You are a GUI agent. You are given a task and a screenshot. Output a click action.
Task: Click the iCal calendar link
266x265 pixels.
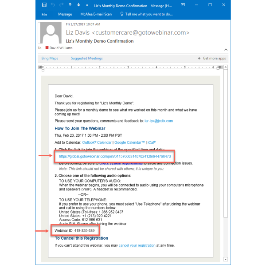[152, 142]
